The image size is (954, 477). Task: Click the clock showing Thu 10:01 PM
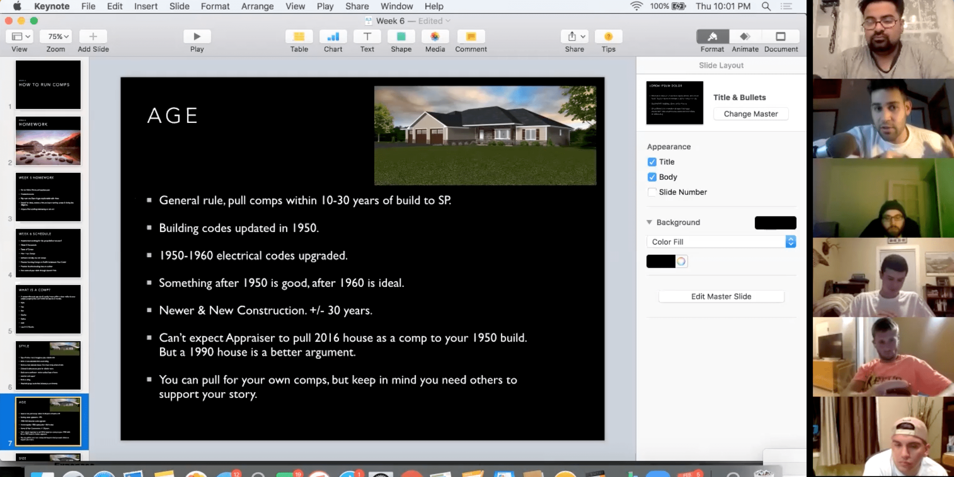pos(723,6)
